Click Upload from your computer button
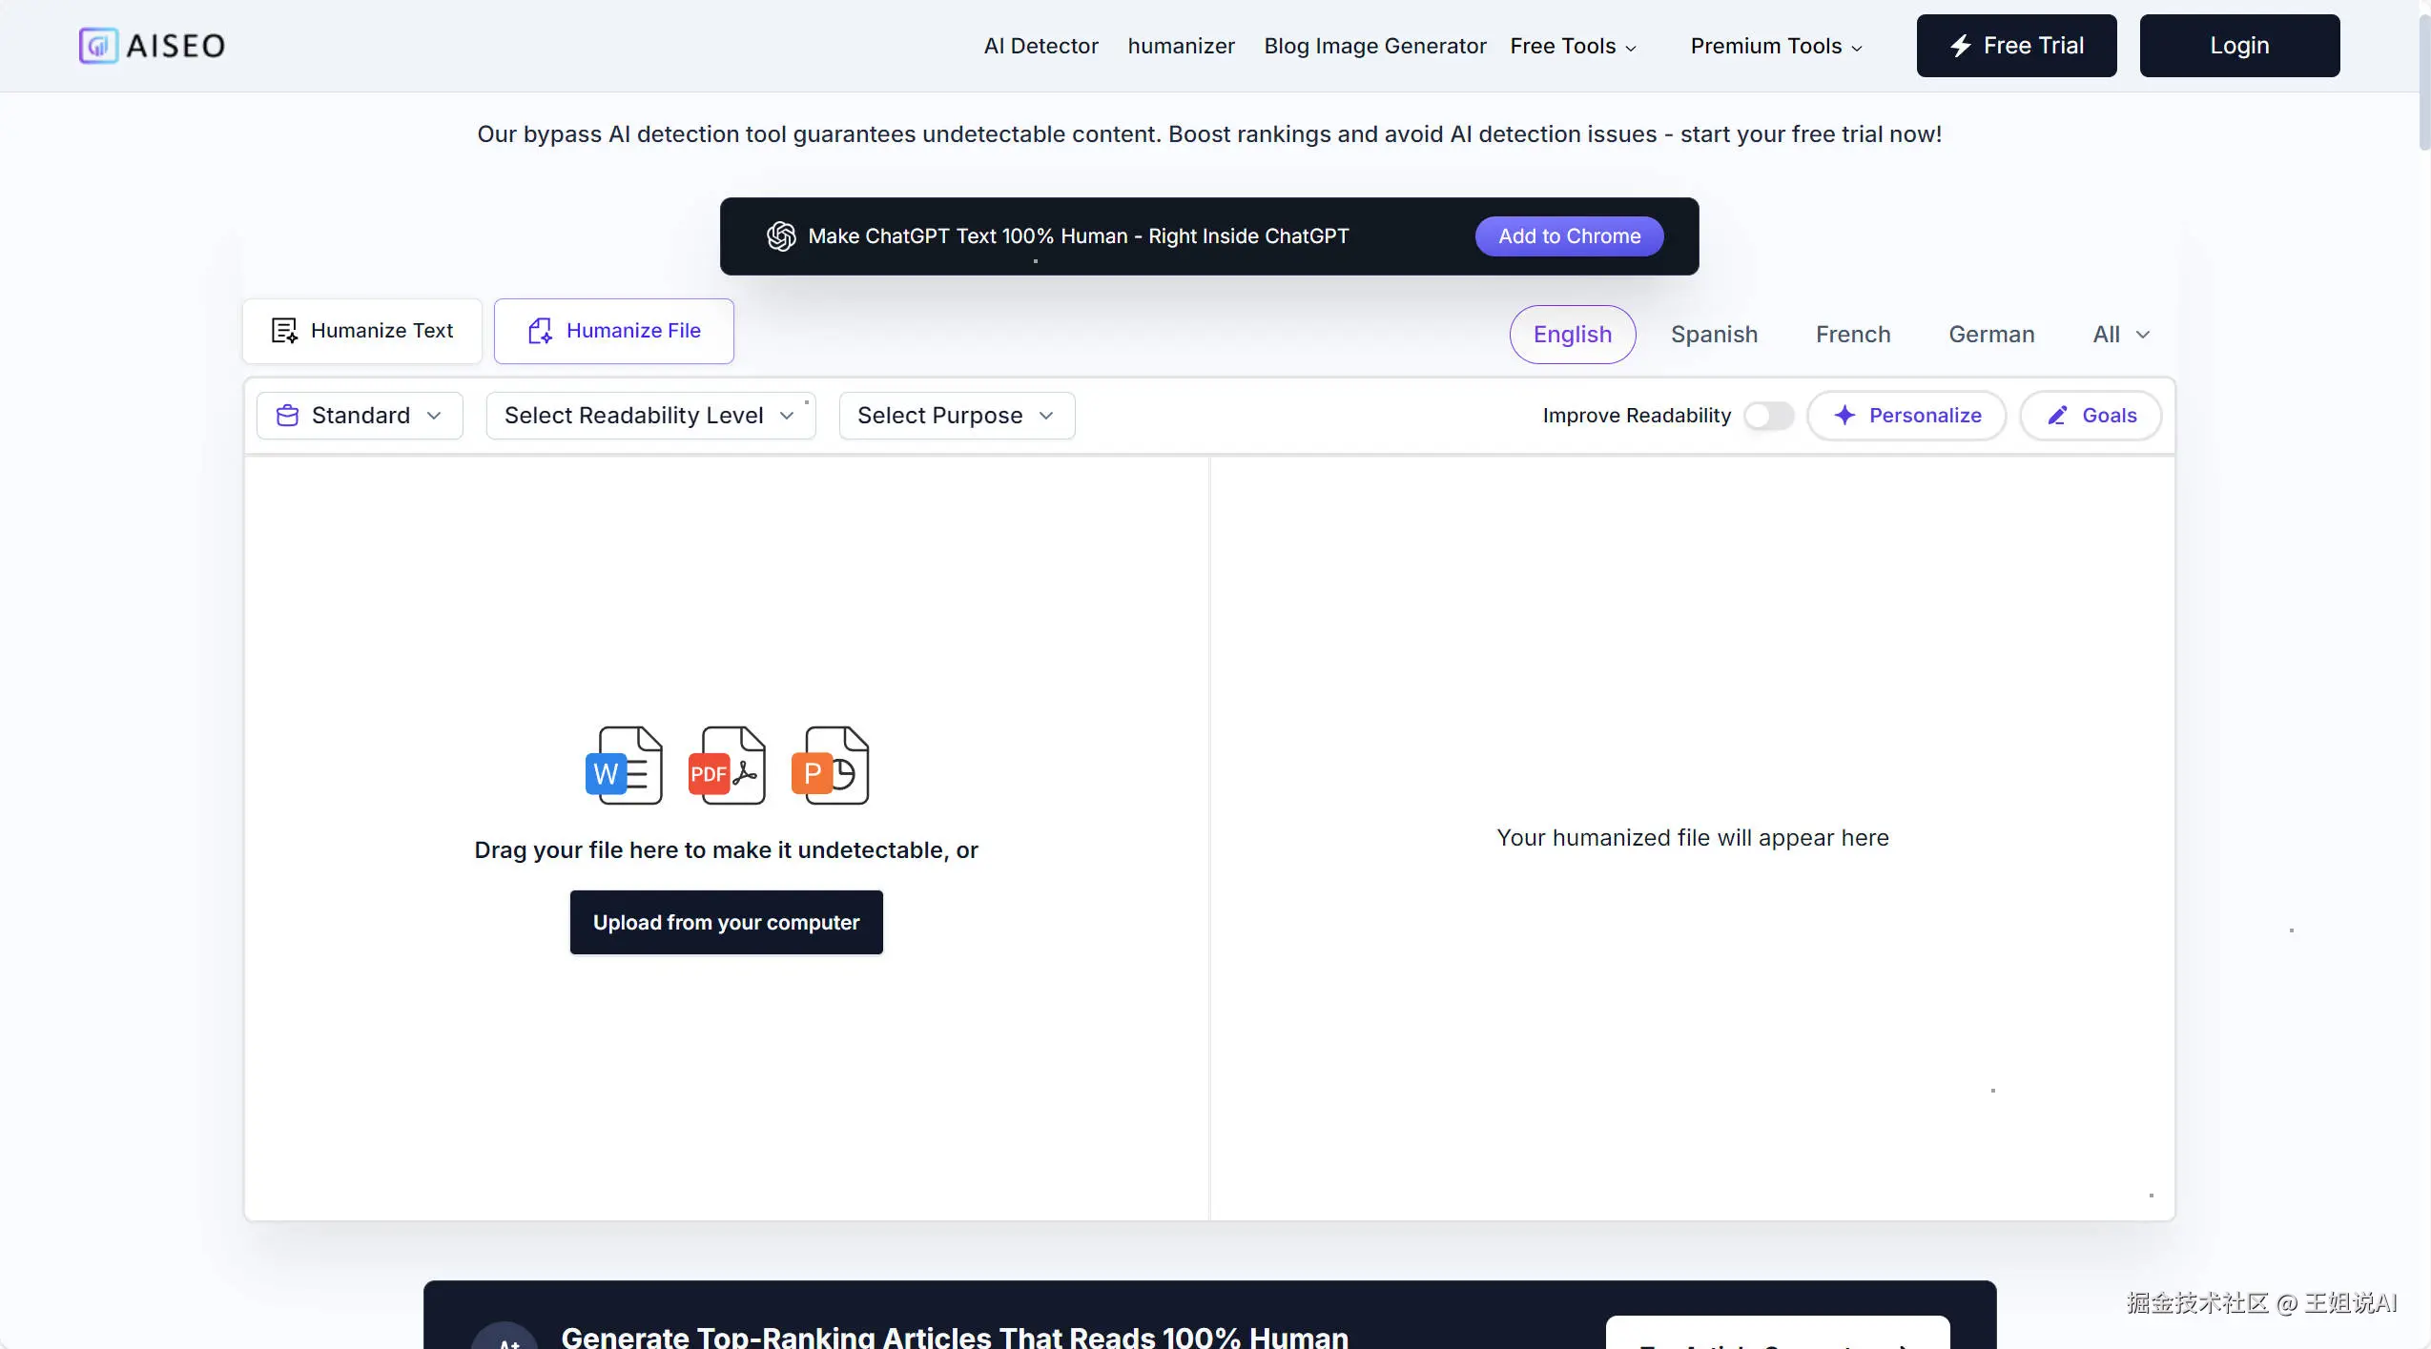2431x1349 pixels. [726, 923]
